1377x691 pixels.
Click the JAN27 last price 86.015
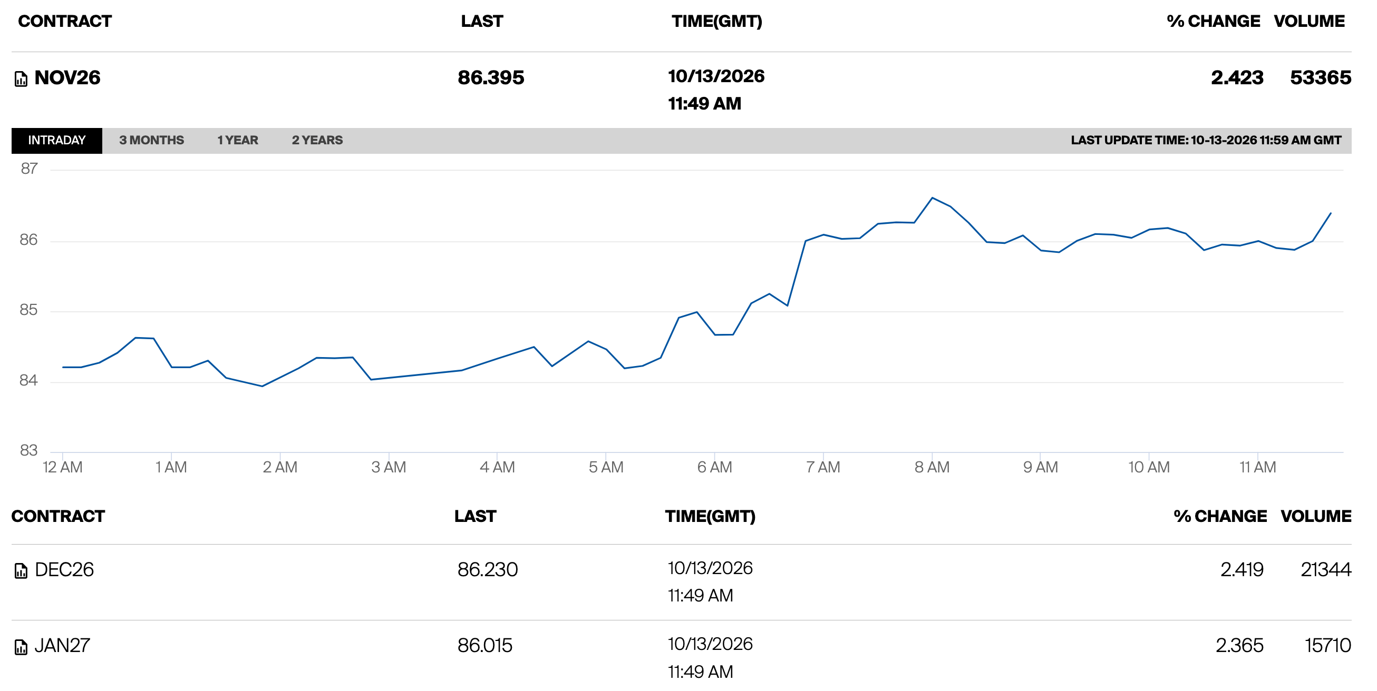[x=485, y=646]
